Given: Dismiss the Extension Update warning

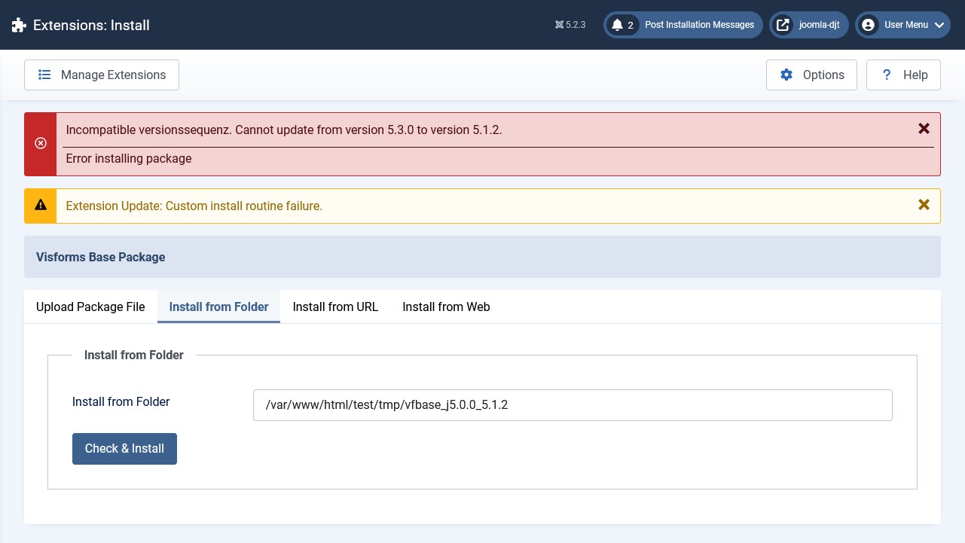Looking at the screenshot, I should point(924,204).
